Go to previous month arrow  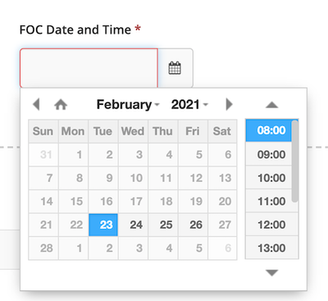tap(36, 104)
